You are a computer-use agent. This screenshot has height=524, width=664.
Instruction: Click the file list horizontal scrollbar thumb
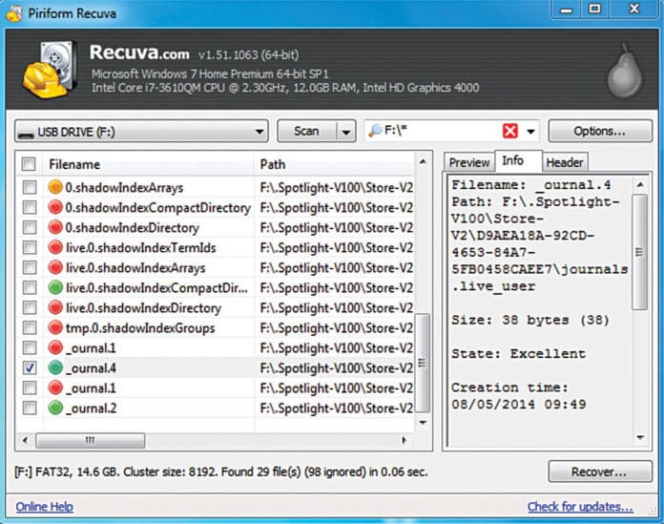pos(91,441)
